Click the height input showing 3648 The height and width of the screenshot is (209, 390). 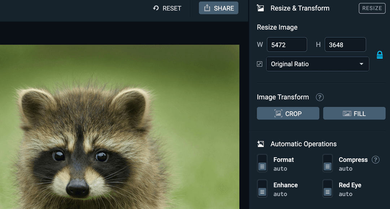345,44
